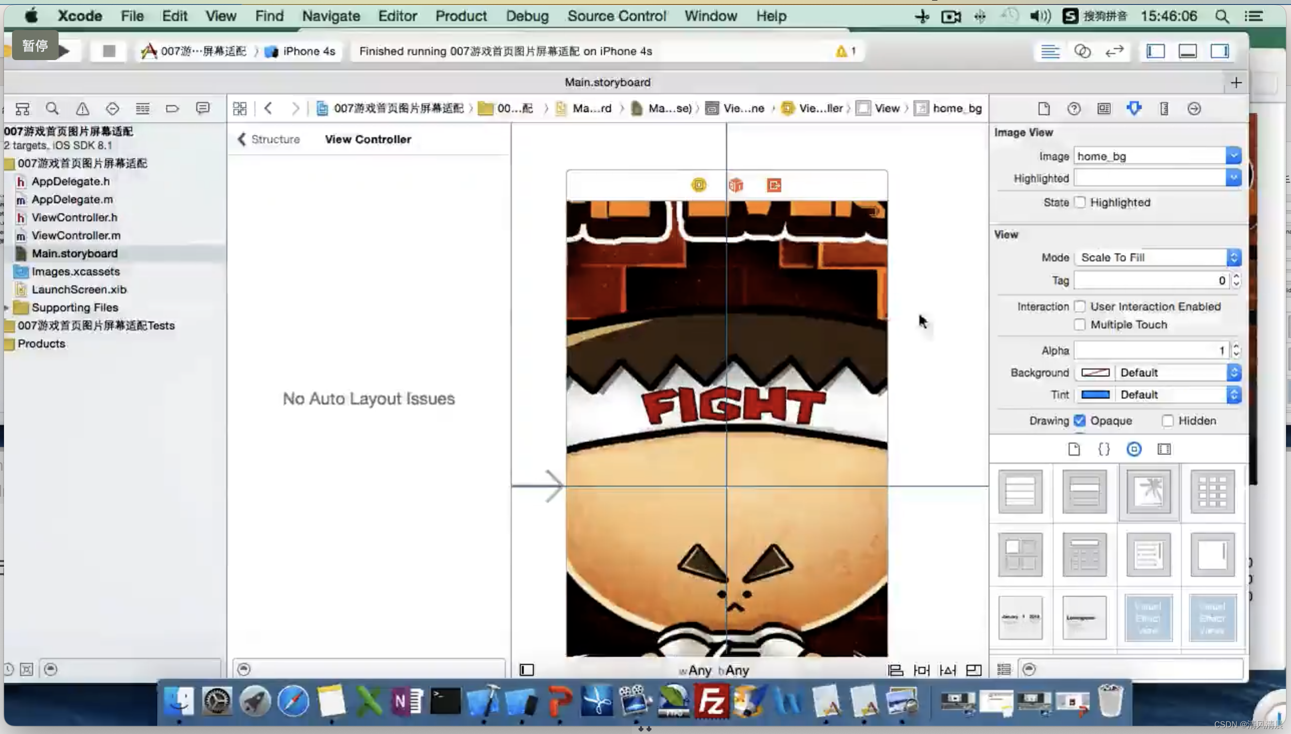The image size is (1291, 734).
Task: Check the Hidden drawing checkbox
Action: (x=1167, y=421)
